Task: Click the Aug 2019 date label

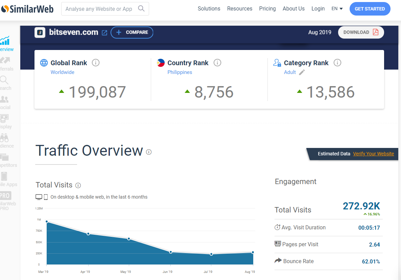Action: click(320, 32)
